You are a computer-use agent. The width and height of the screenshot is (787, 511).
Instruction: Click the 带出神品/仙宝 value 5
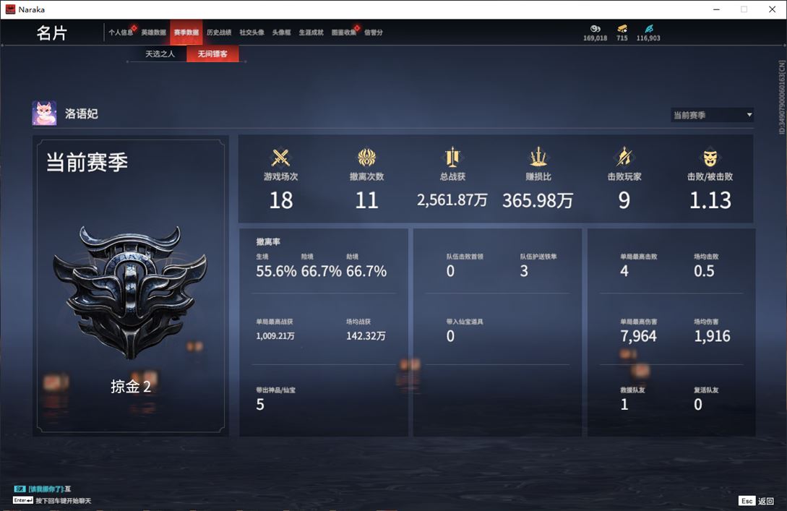click(x=260, y=405)
